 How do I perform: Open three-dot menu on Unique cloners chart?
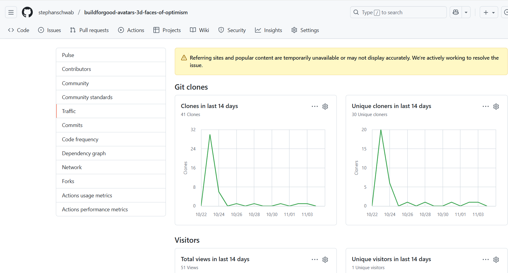point(486,106)
